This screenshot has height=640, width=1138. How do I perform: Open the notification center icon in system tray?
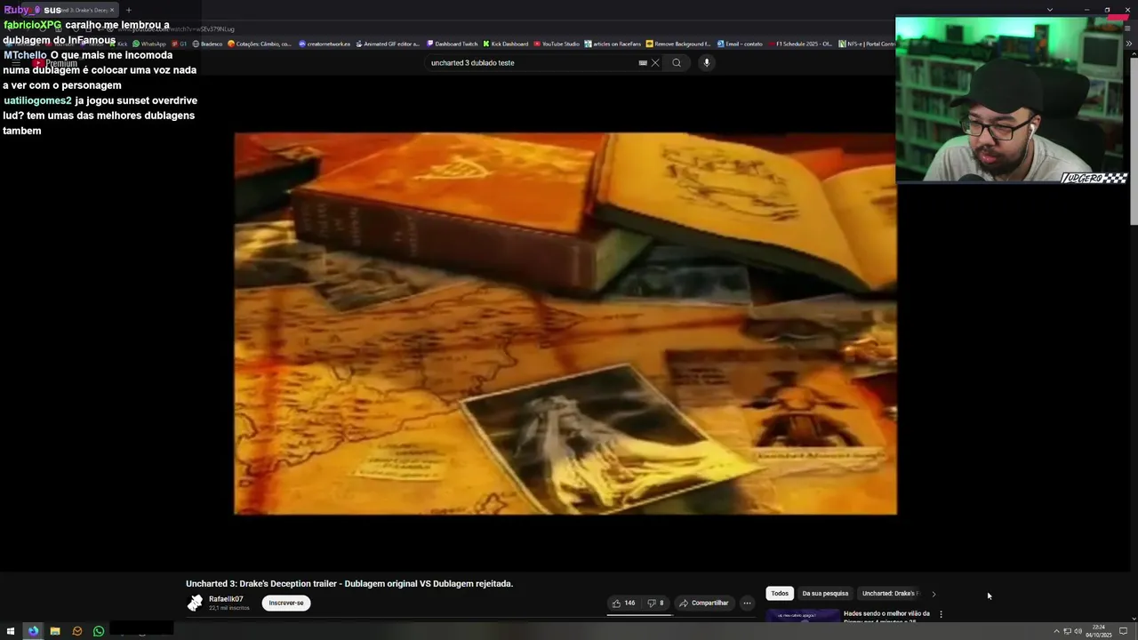pos(1123,631)
